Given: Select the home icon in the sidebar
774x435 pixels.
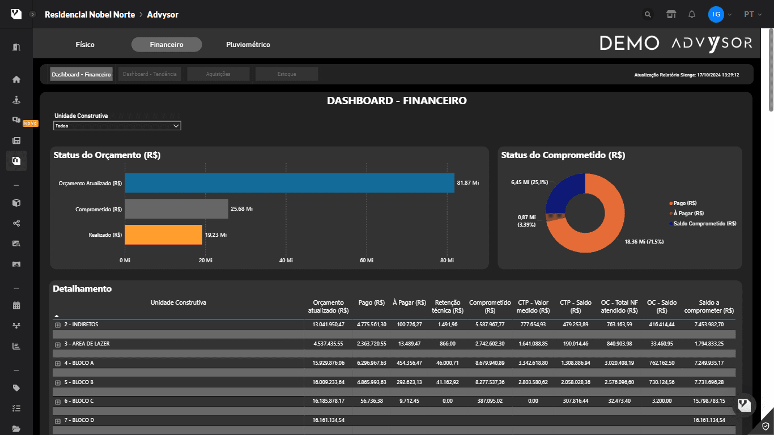Looking at the screenshot, I should pos(16,79).
